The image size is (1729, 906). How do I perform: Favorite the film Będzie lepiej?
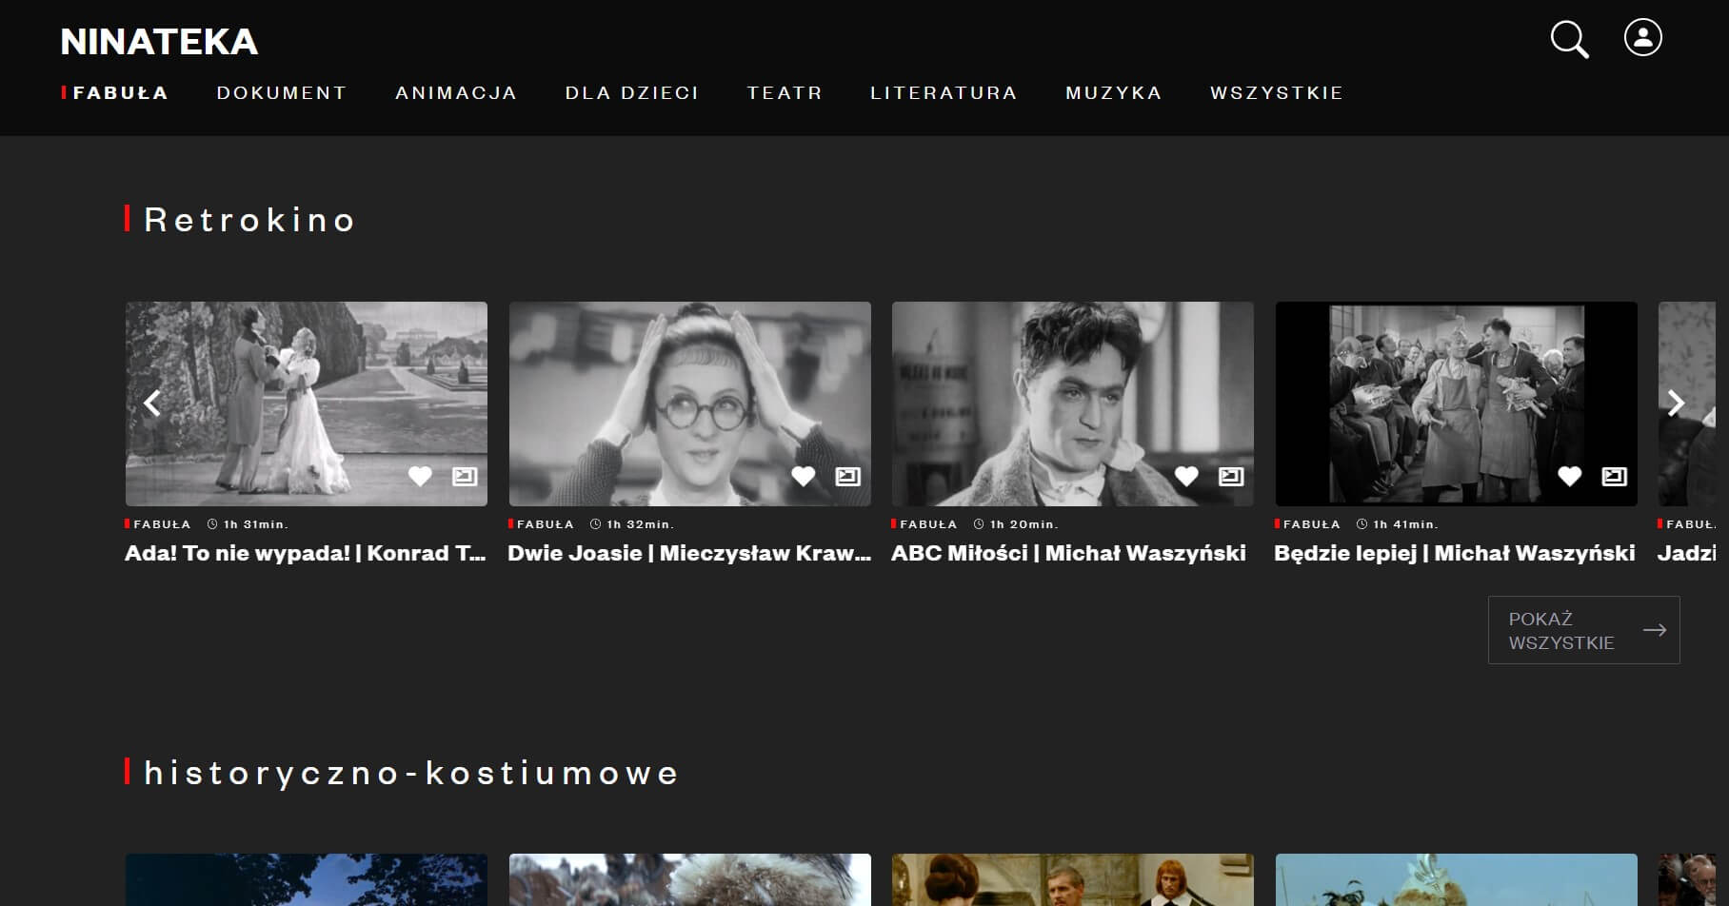pyautogui.click(x=1570, y=476)
